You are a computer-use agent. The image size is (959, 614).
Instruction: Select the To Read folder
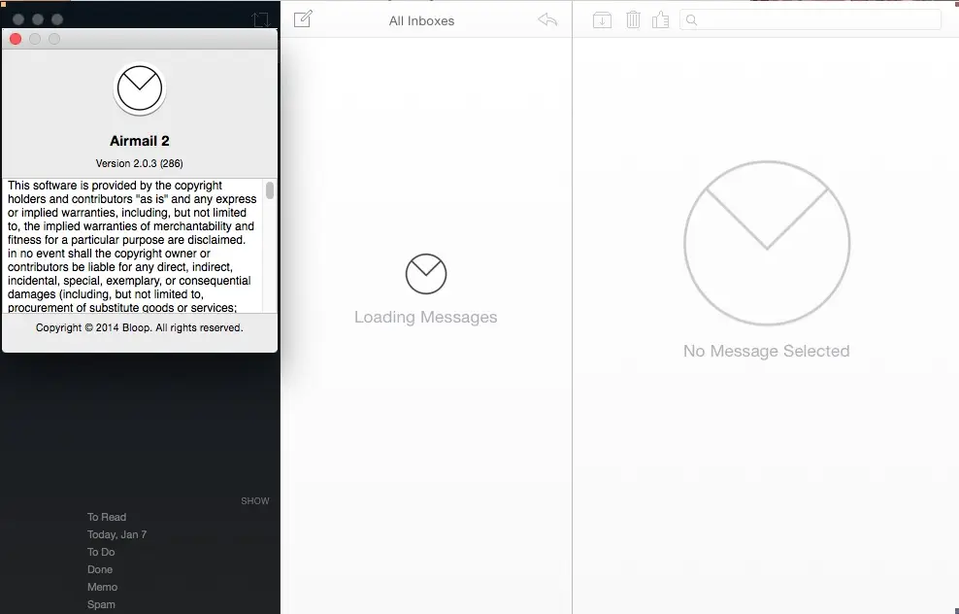[107, 517]
